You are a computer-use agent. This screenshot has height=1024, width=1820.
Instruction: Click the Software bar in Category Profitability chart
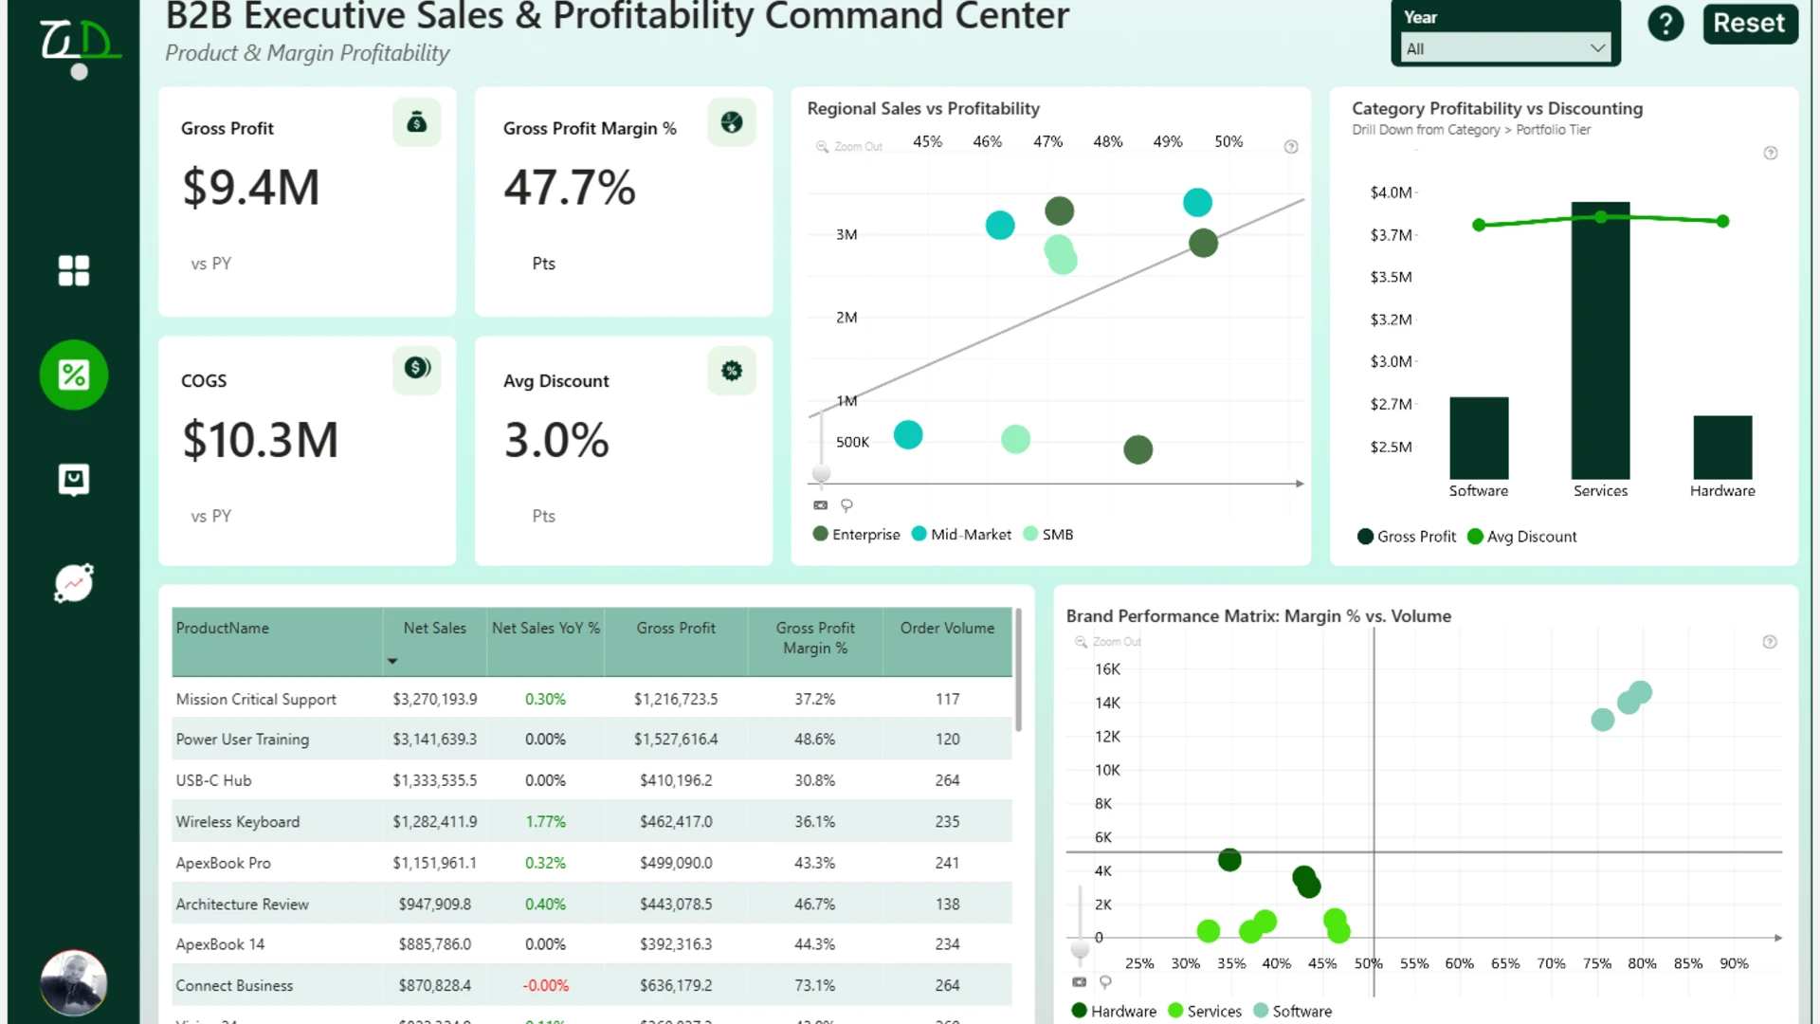click(x=1479, y=438)
